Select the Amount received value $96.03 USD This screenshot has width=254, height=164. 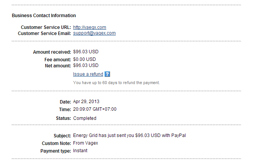click(86, 52)
